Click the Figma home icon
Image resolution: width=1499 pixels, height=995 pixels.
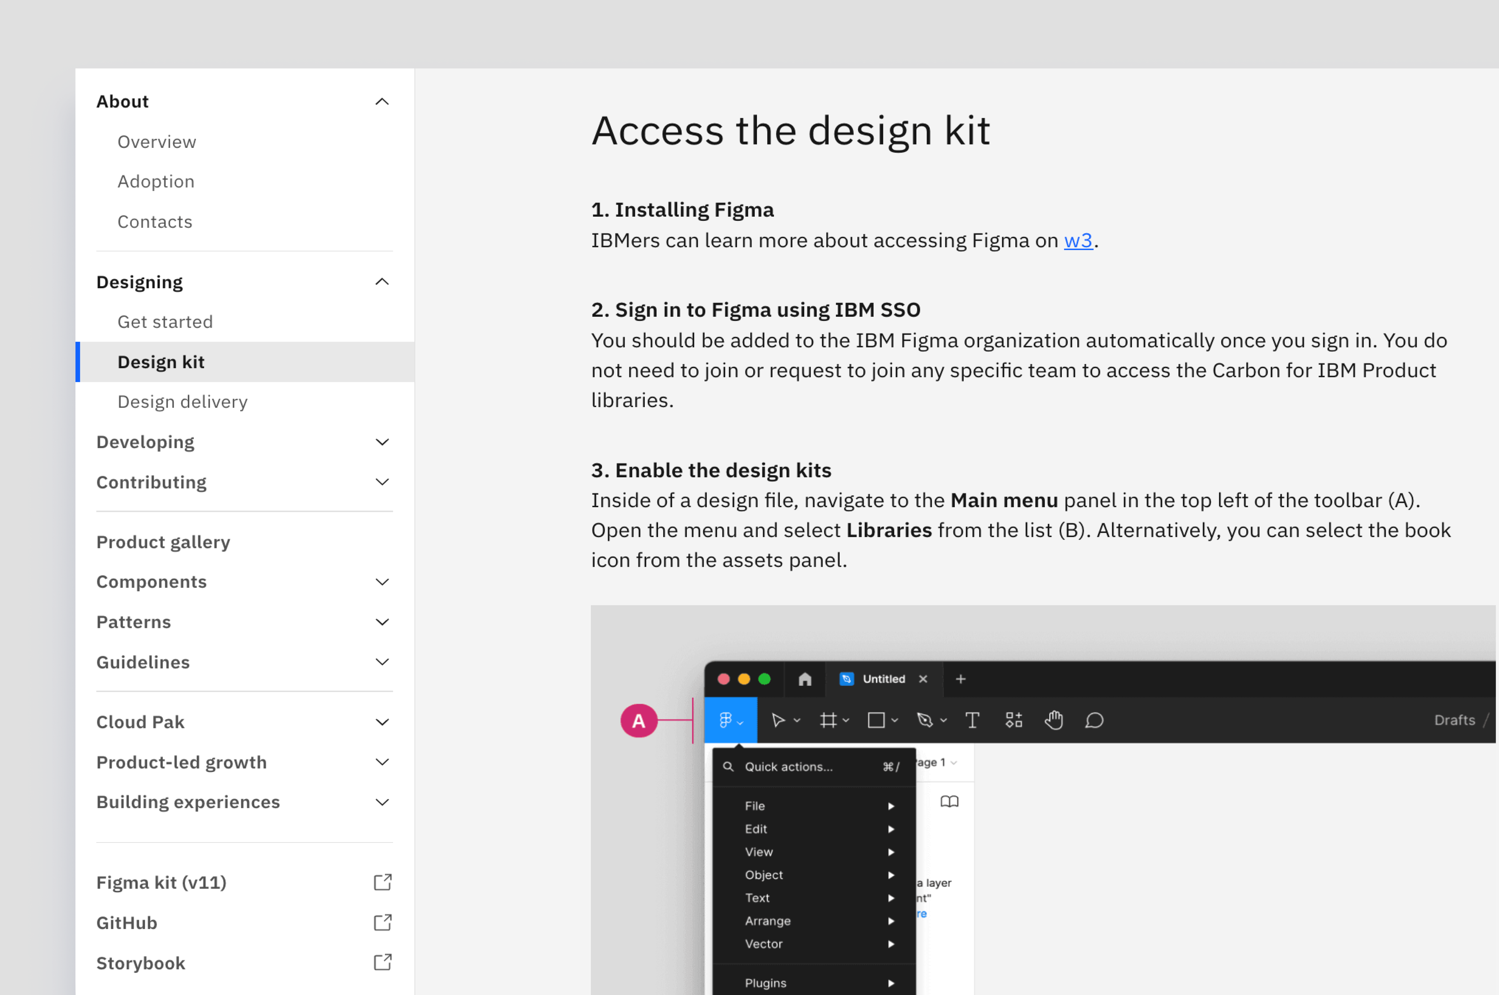805,679
